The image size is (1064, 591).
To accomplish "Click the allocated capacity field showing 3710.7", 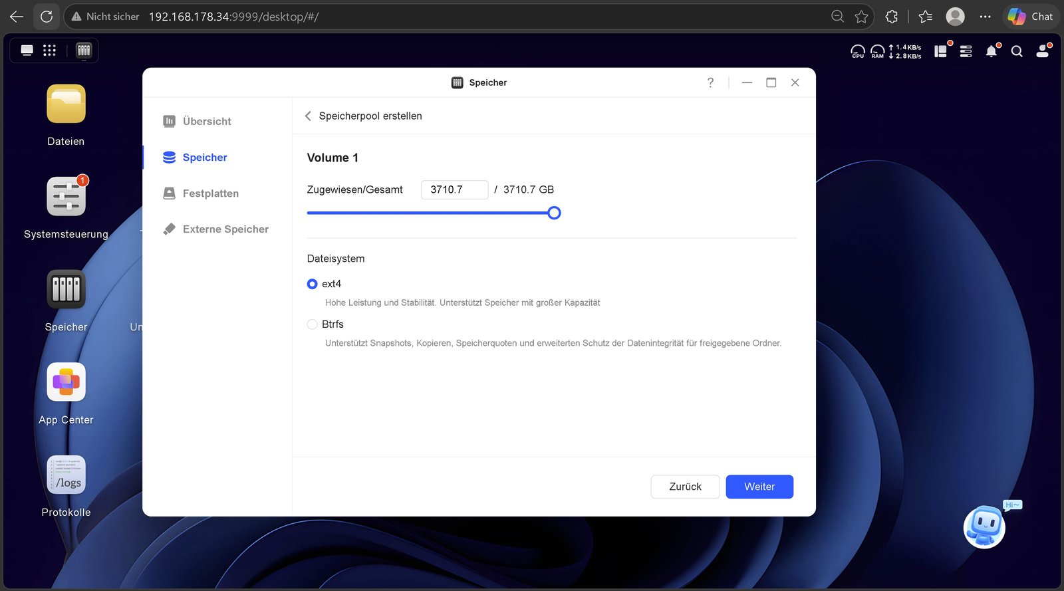I will pos(455,190).
